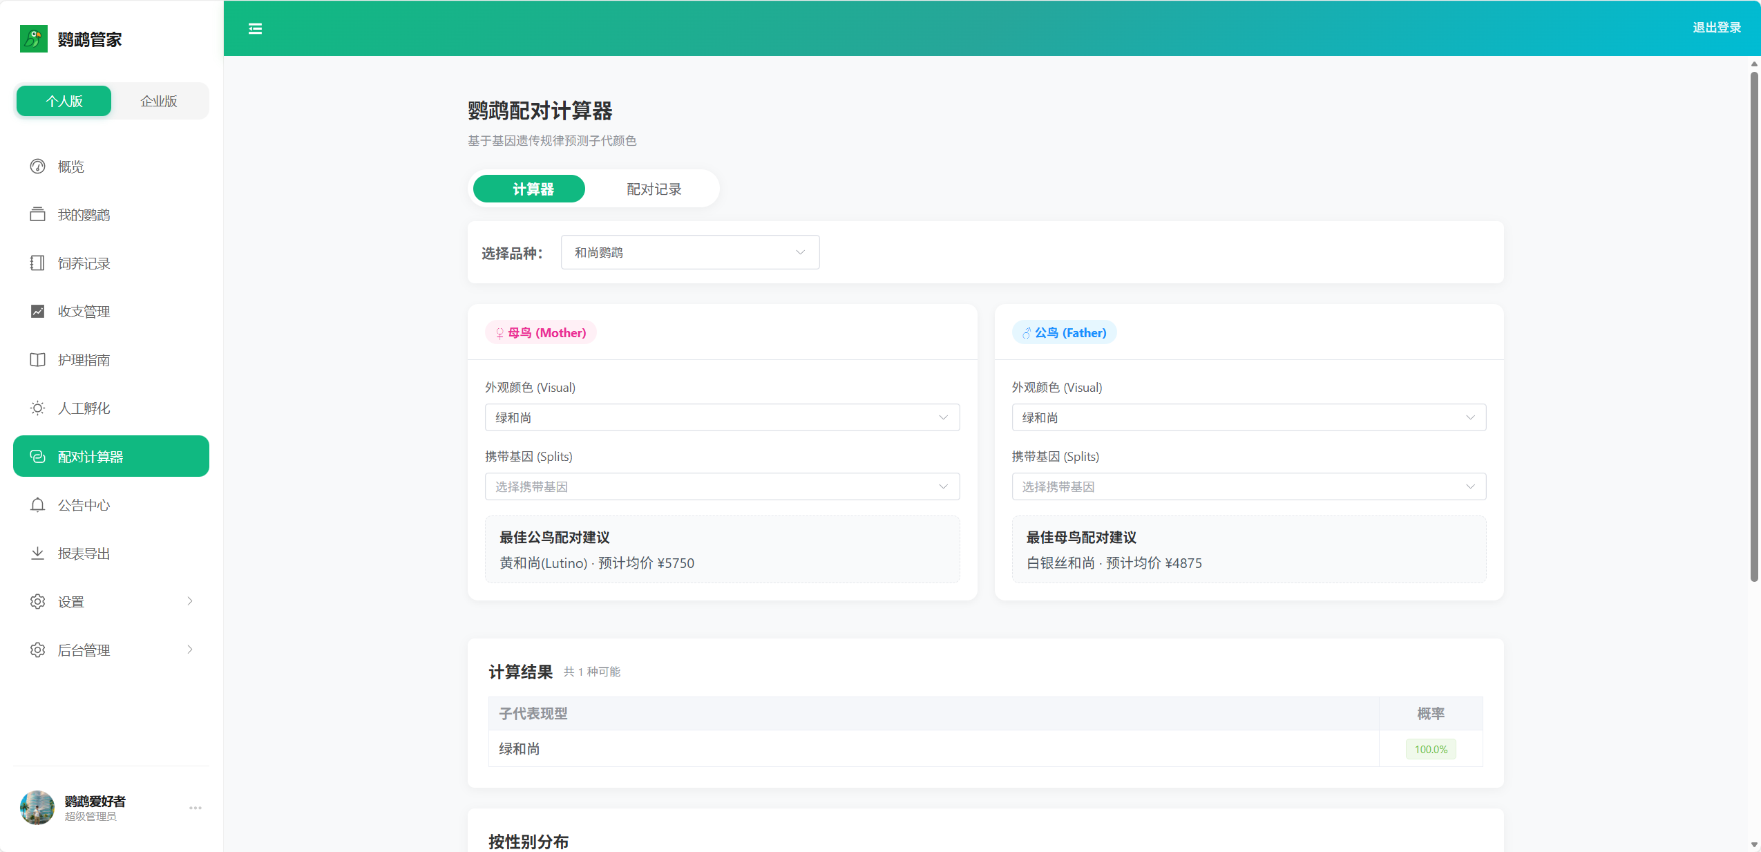The width and height of the screenshot is (1761, 852).
Task: Open the 概览 overview page
Action: coord(70,166)
